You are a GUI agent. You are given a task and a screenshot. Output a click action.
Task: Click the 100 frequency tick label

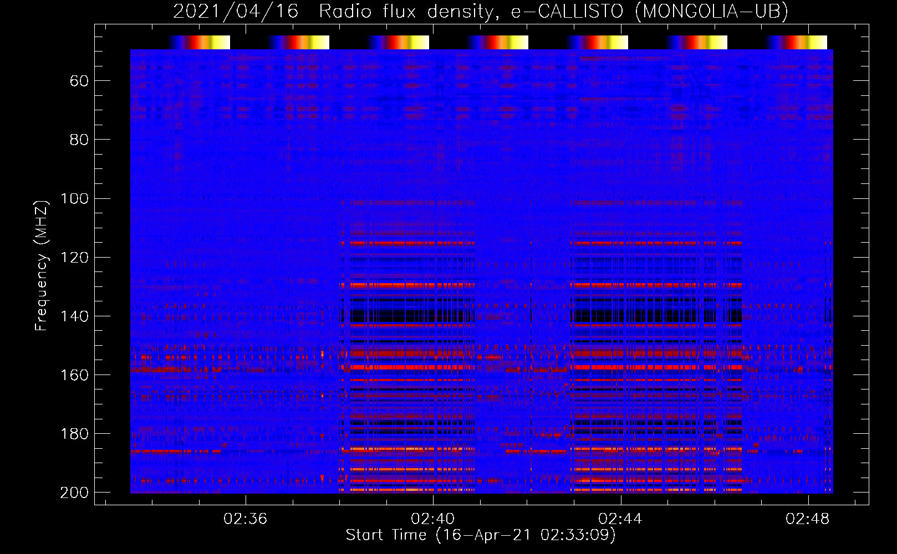[75, 199]
